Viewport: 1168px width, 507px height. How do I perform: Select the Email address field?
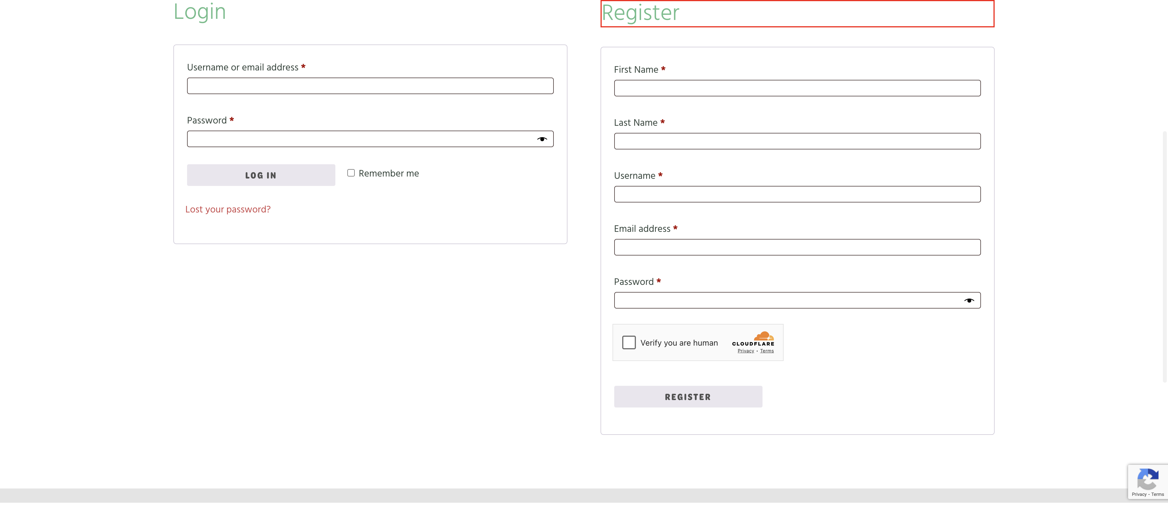(797, 248)
